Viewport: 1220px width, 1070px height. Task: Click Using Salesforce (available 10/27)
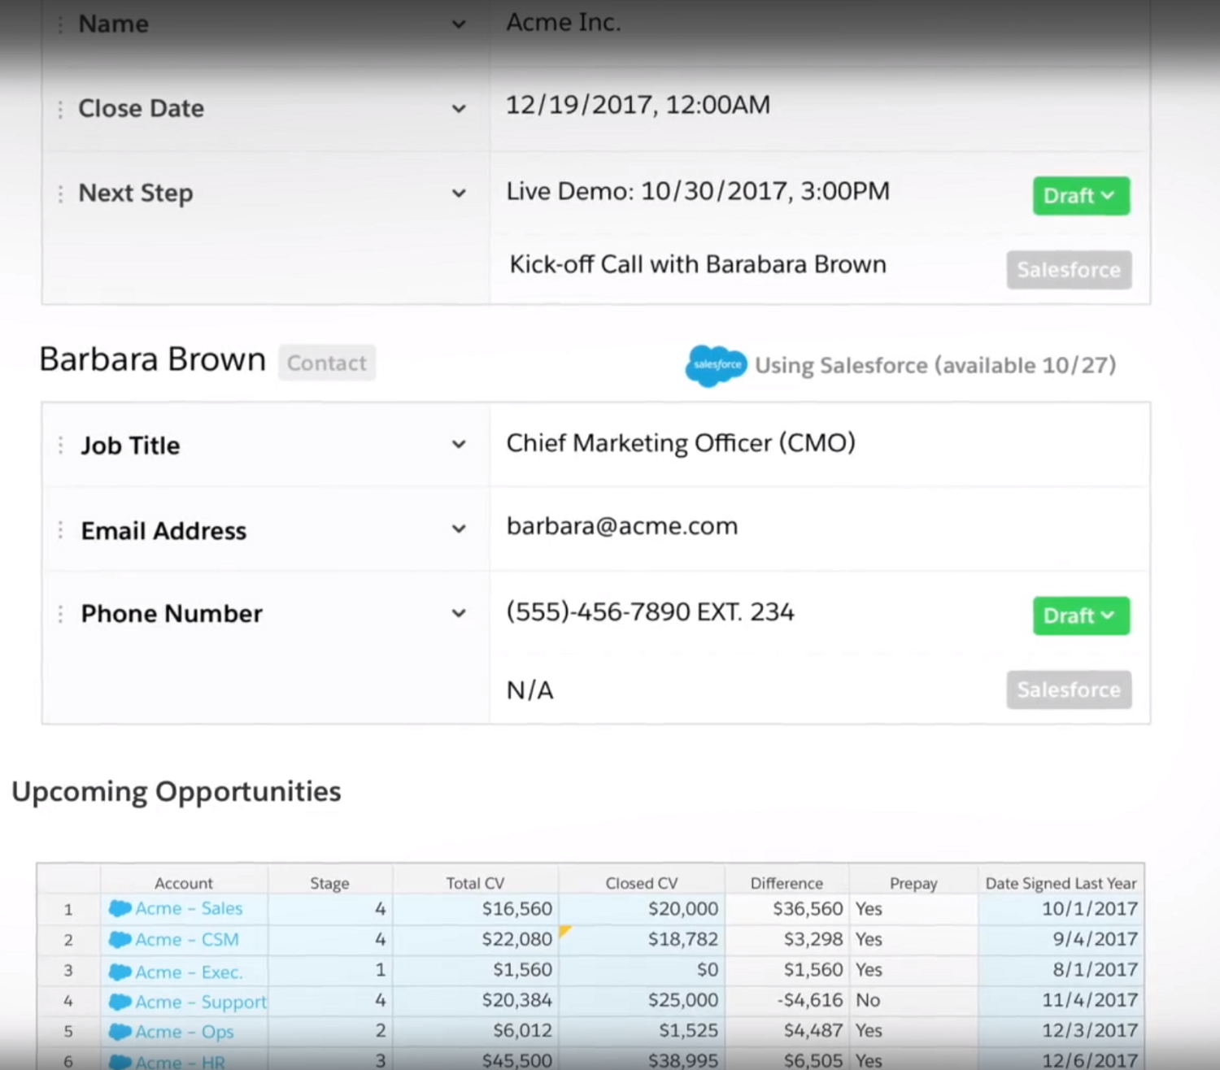935,365
